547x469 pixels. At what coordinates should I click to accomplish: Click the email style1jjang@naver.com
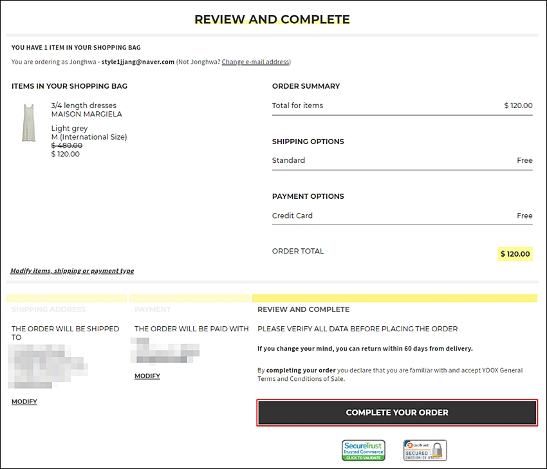[138, 62]
